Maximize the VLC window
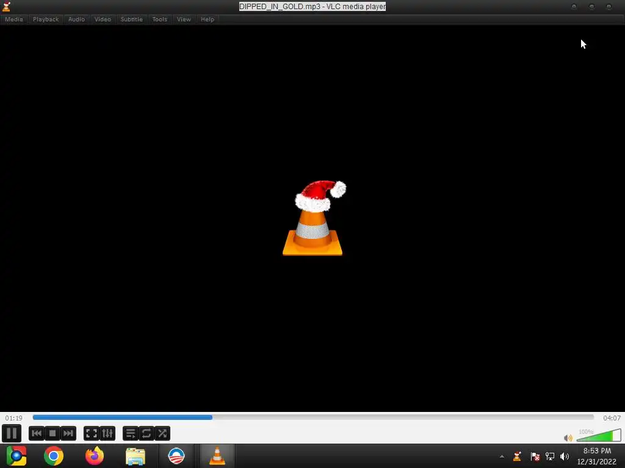This screenshot has width=625, height=468. click(x=591, y=7)
